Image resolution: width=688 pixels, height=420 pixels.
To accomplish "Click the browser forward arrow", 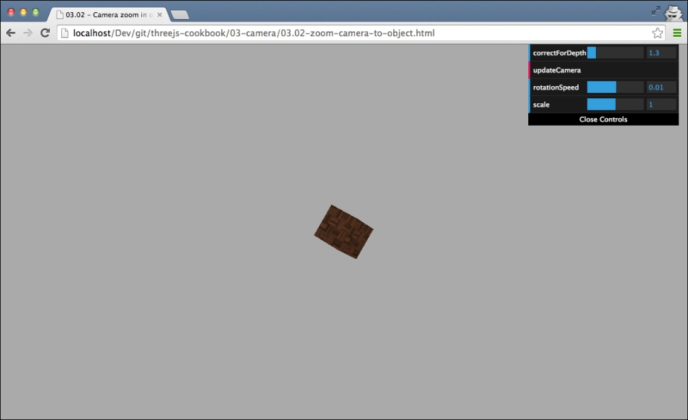I will (27, 33).
